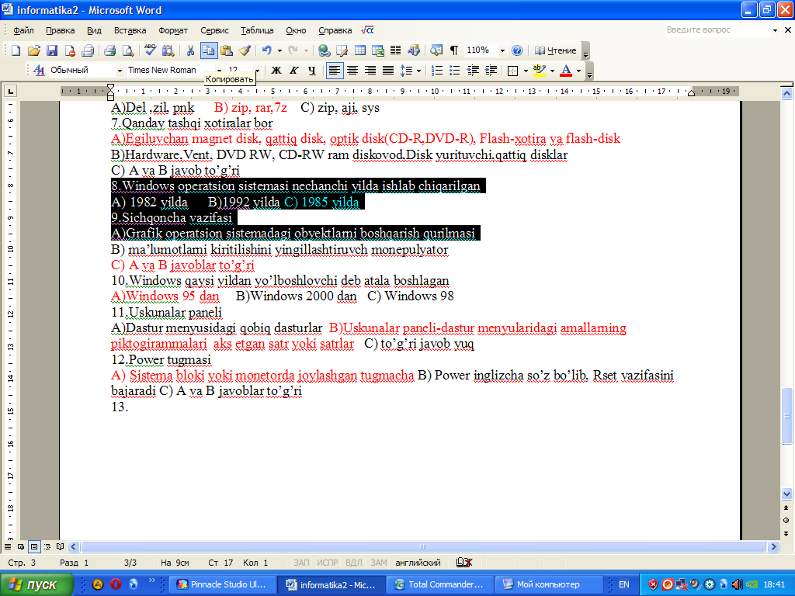
Task: Click the Чтение reading layout button
Action: [x=556, y=50]
